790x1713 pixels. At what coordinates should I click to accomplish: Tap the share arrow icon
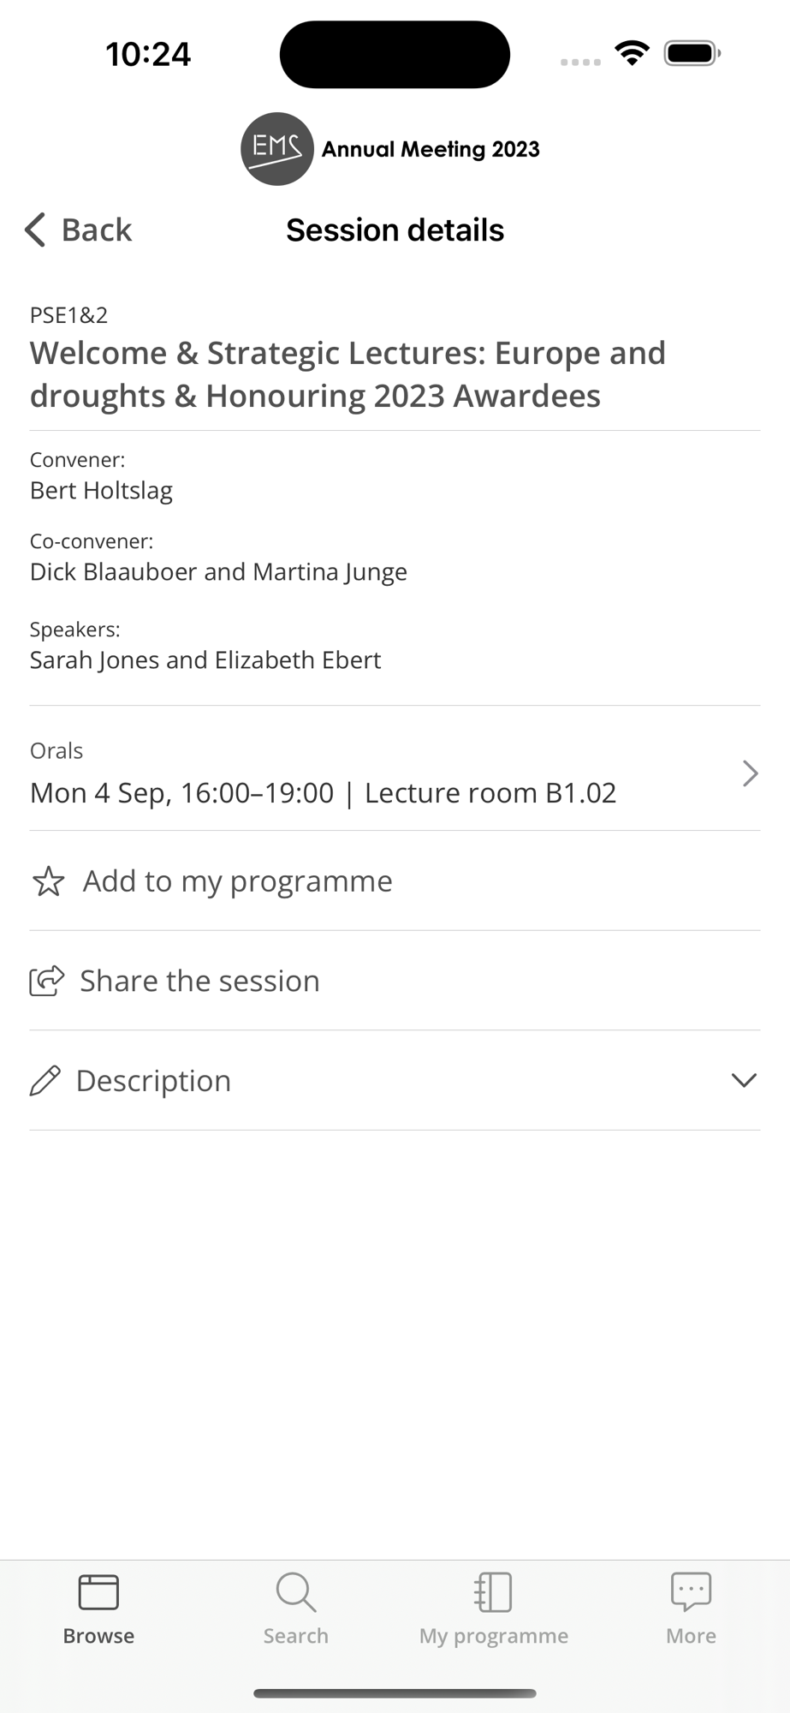click(47, 981)
